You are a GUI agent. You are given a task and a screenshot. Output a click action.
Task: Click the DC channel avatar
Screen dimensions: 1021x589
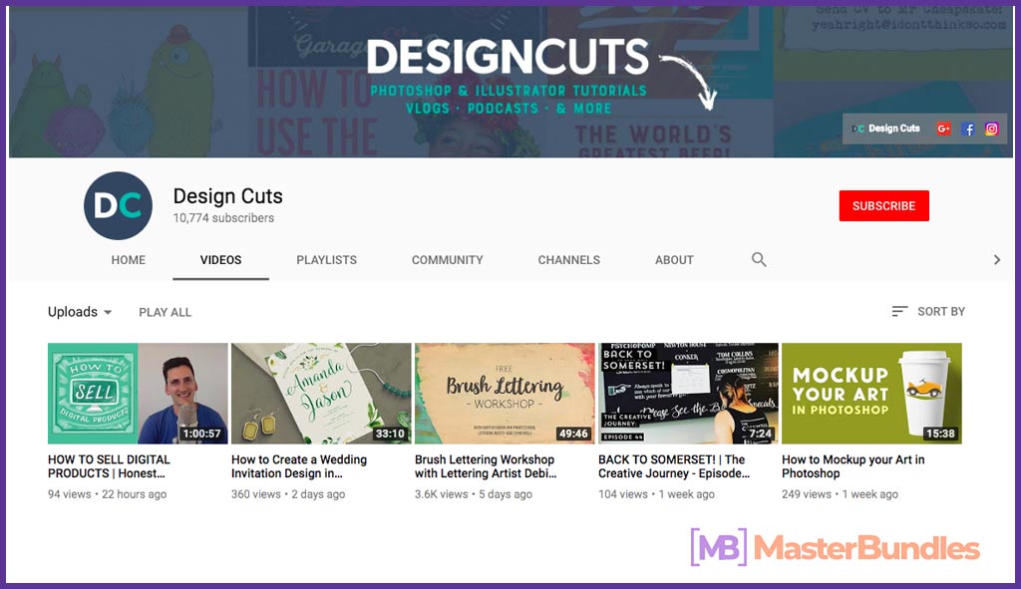click(x=118, y=205)
